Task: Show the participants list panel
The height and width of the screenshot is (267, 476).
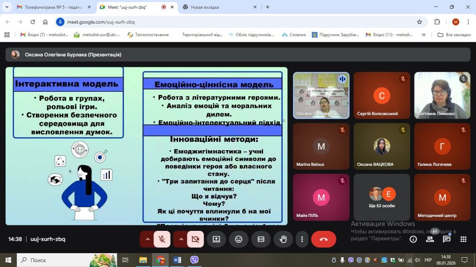Action: pyautogui.click(x=430, y=239)
